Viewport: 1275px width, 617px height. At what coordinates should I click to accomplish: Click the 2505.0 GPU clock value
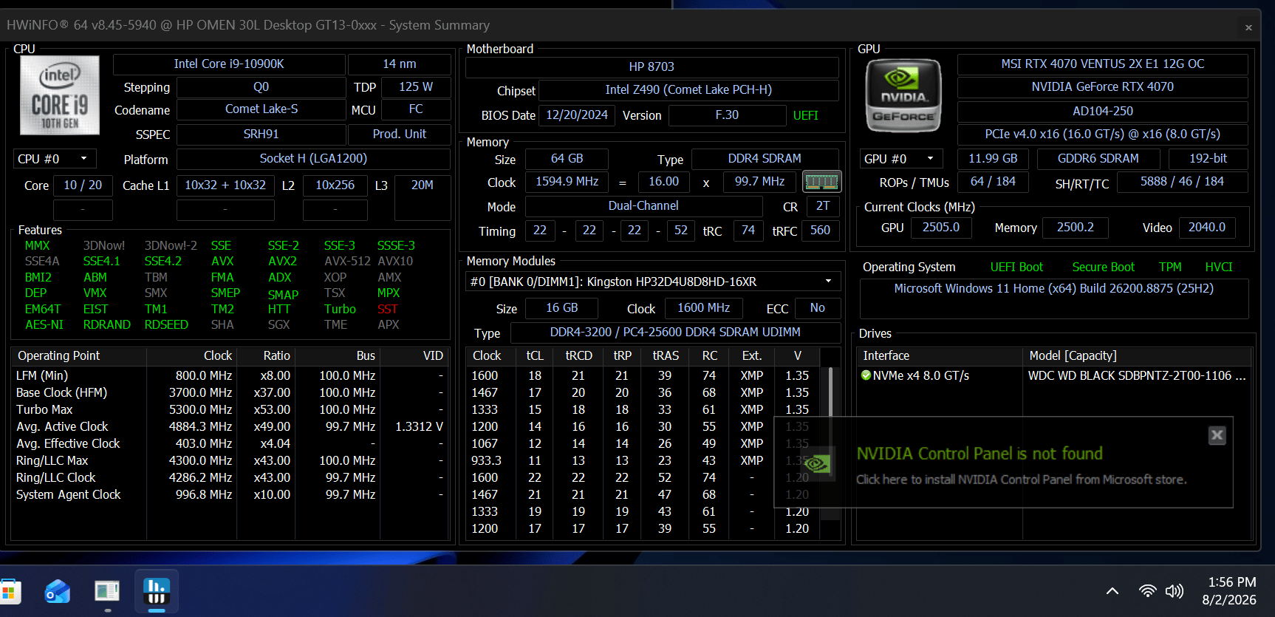pyautogui.click(x=941, y=228)
